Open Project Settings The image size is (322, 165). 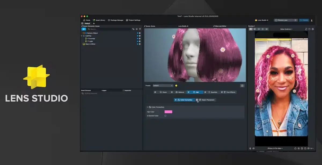(x=133, y=20)
